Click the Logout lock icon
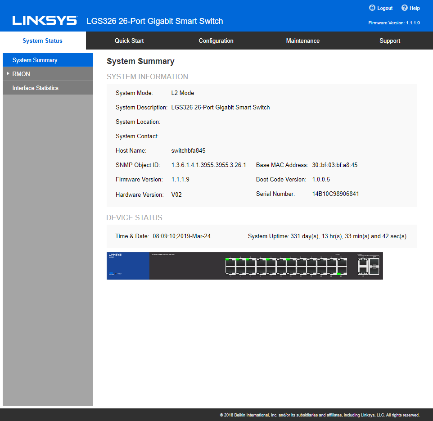This screenshot has height=421, width=433. click(x=372, y=8)
